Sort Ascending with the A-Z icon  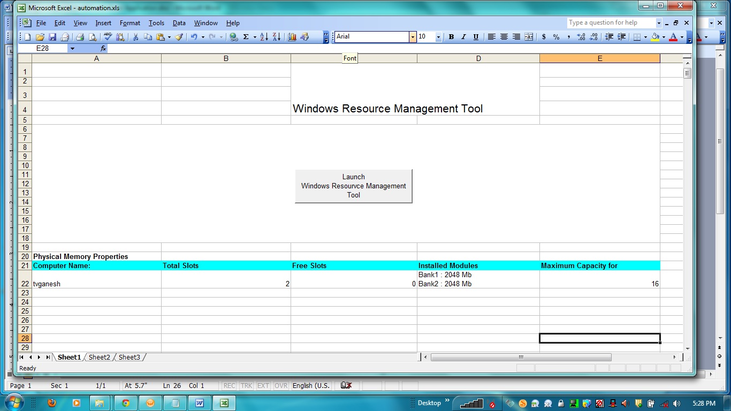[x=264, y=36]
